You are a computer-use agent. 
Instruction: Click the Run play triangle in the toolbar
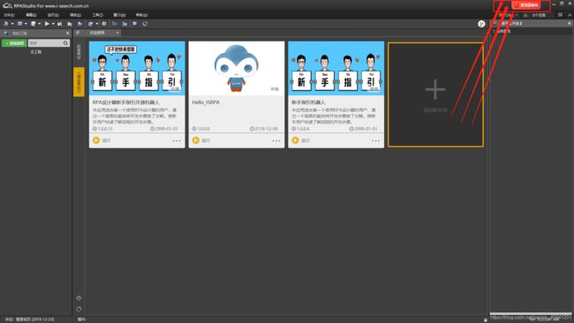point(47,24)
